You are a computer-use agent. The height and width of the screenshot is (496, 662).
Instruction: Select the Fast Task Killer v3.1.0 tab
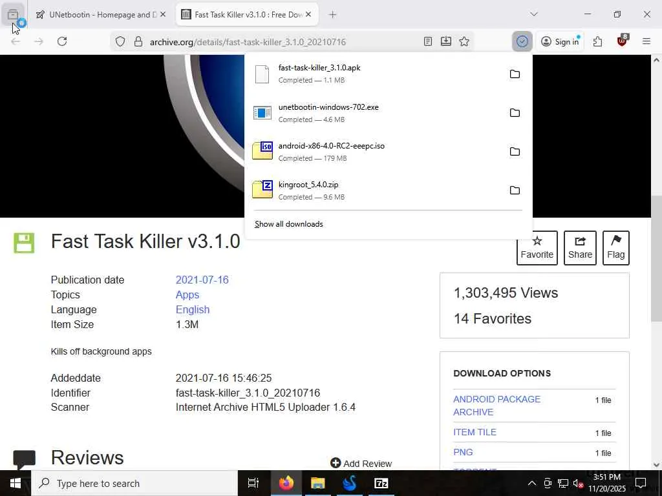246,14
